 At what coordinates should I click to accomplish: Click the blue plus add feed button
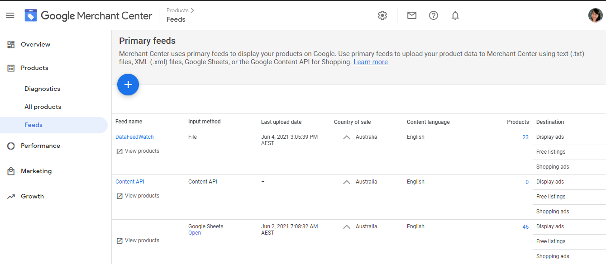[128, 85]
